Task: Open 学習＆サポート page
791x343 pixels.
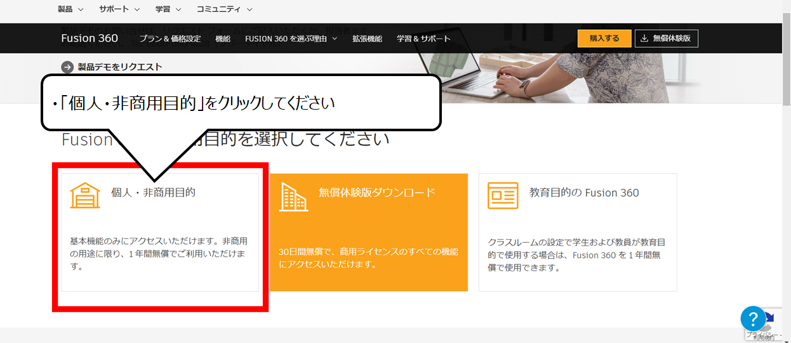Action: tap(423, 39)
